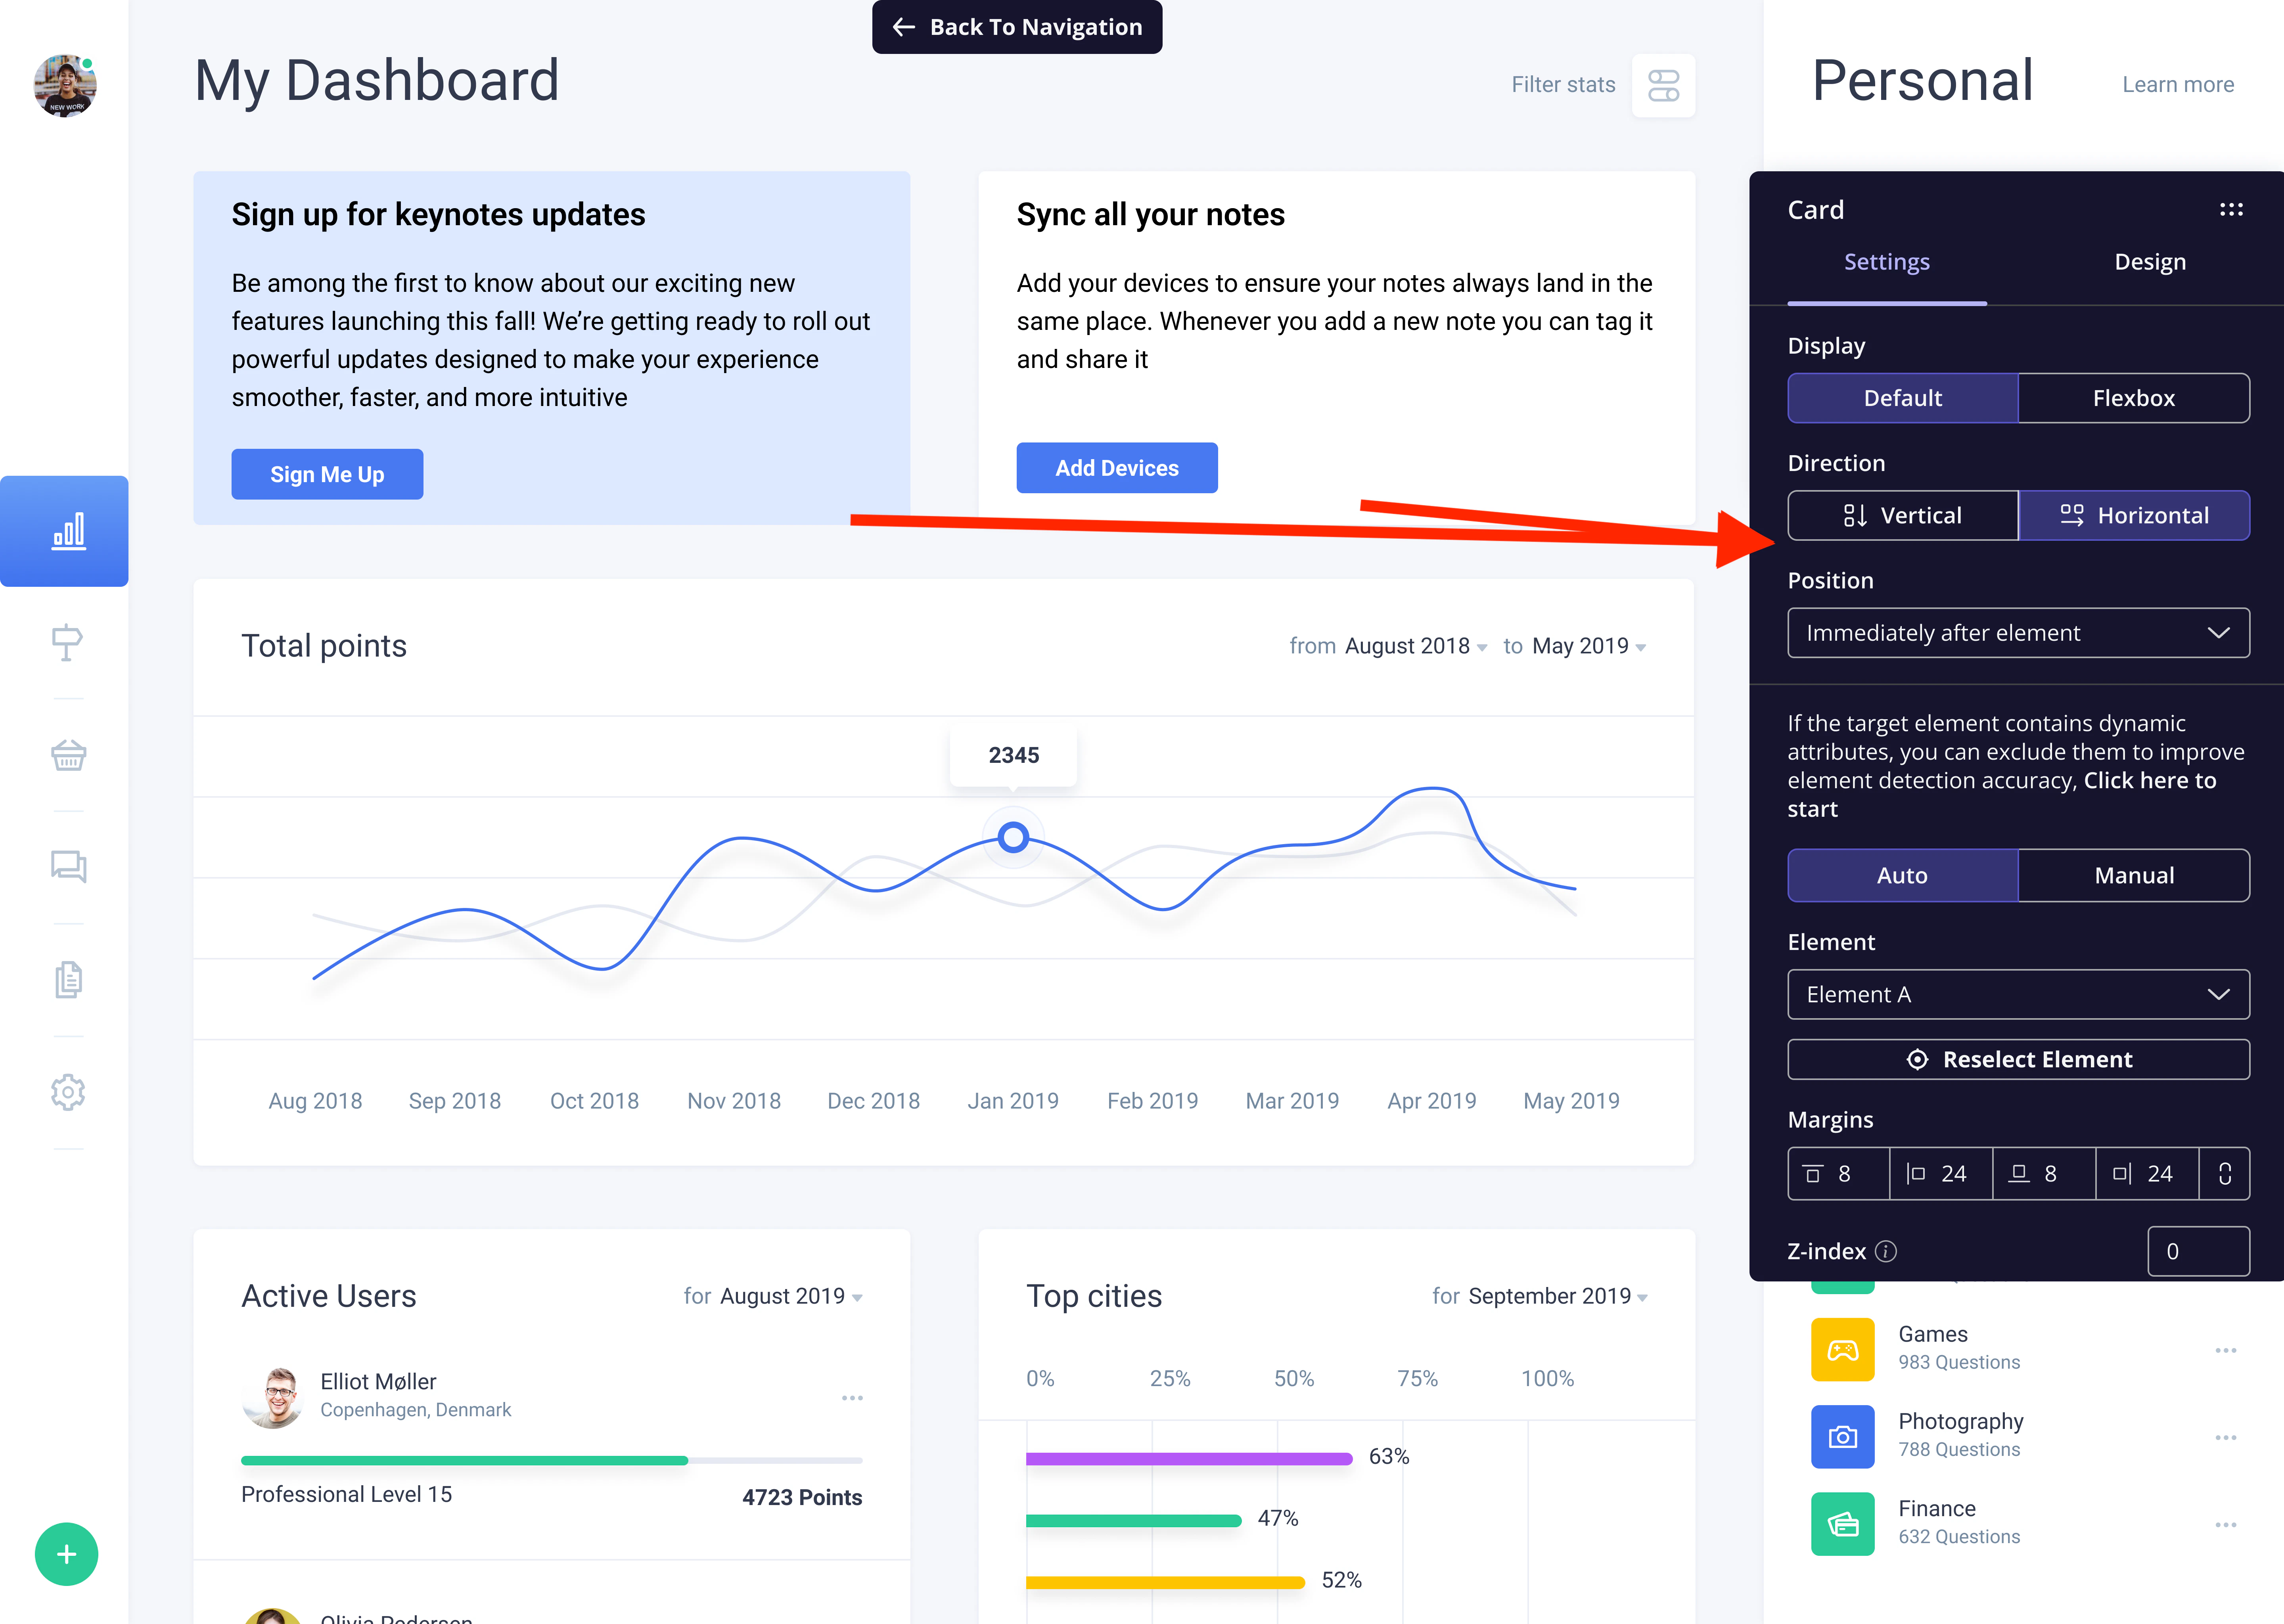Switch to the Design tab
Viewport: 2284px width, 1624px height.
click(x=2150, y=262)
